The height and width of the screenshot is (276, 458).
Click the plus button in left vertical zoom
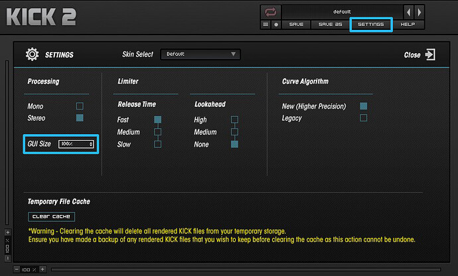click(x=7, y=232)
